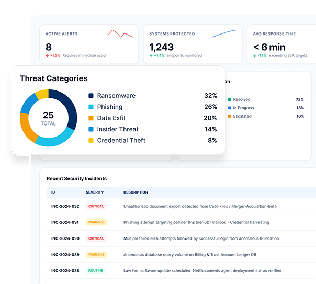Click the green down arrow beside -12%

click(x=255, y=56)
